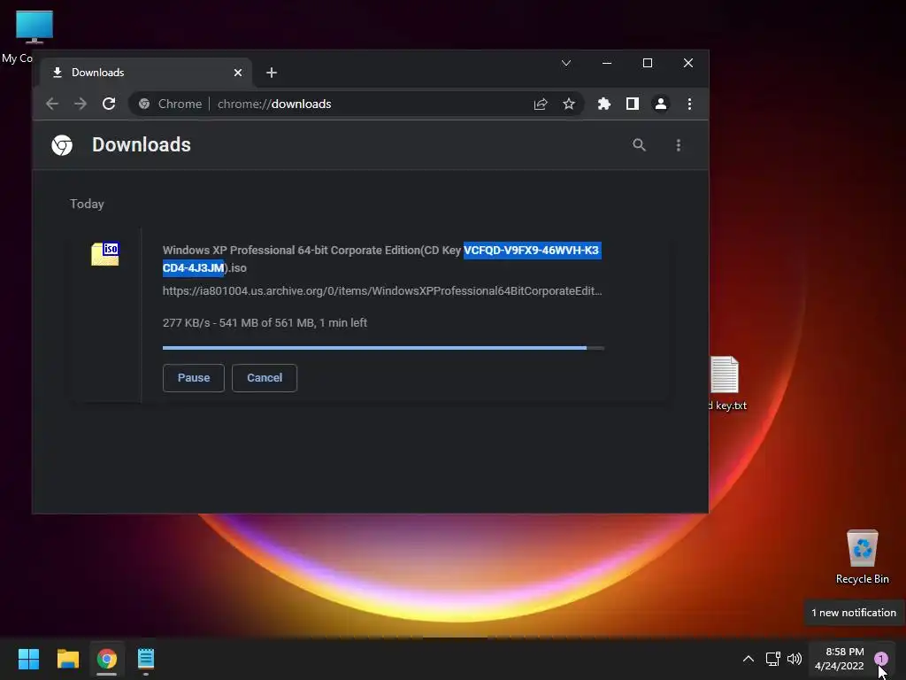Pause the ISO download
This screenshot has width=906, height=680.
point(194,378)
